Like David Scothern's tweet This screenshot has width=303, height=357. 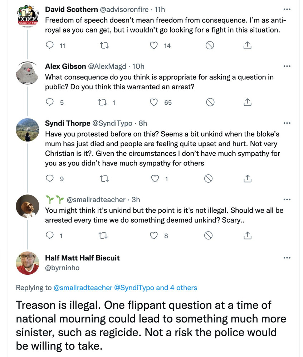(x=154, y=45)
